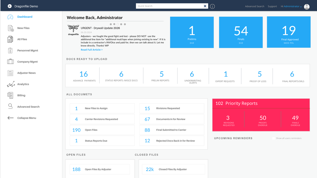Viewport: 317px width, 178px height.
Task: Go to Billing in sidebar
Action: point(21,95)
